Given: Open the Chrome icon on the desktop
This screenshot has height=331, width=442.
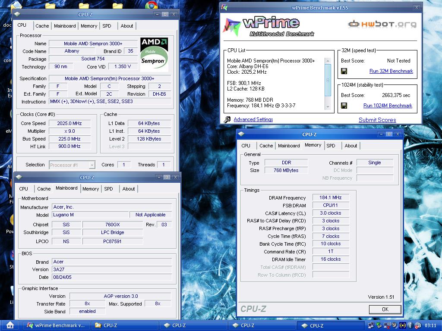Looking at the screenshot, I should point(152,5).
